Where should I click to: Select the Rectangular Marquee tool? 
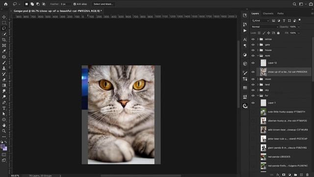point(4,23)
